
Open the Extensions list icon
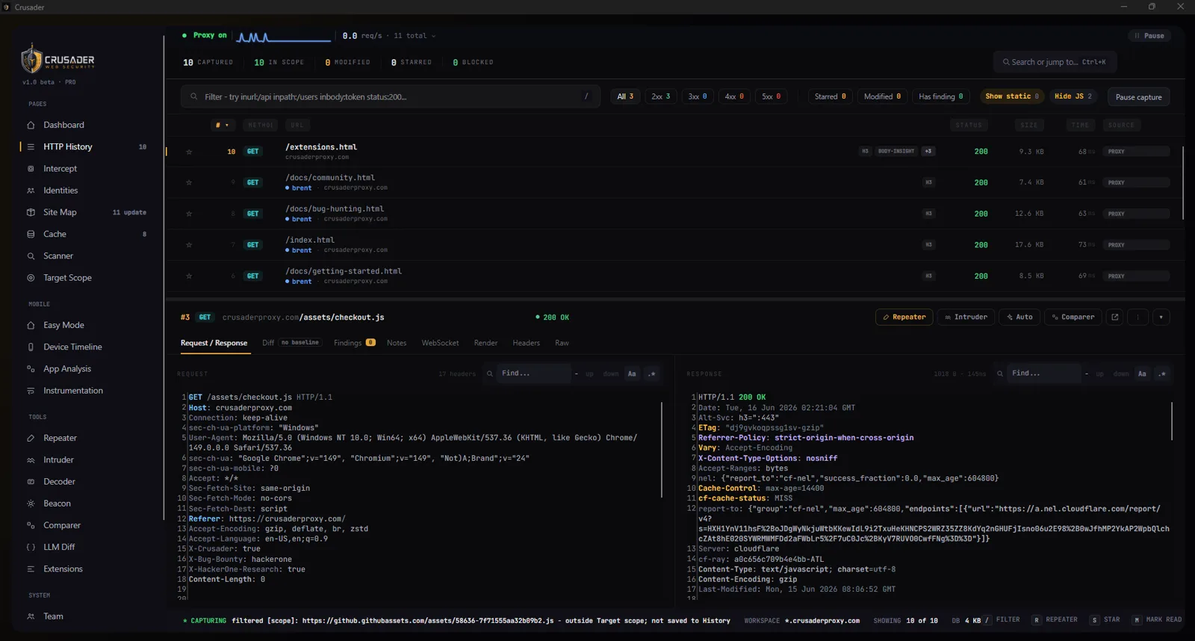[x=31, y=569]
